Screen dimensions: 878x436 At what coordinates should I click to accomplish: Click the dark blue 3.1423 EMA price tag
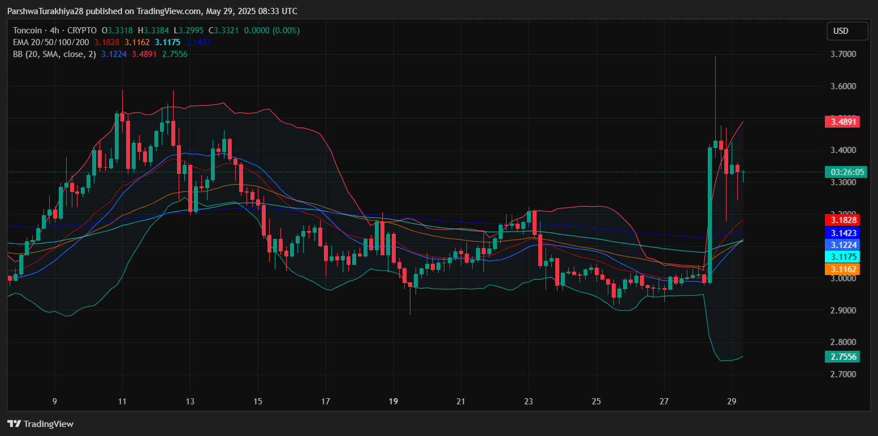[x=842, y=232]
